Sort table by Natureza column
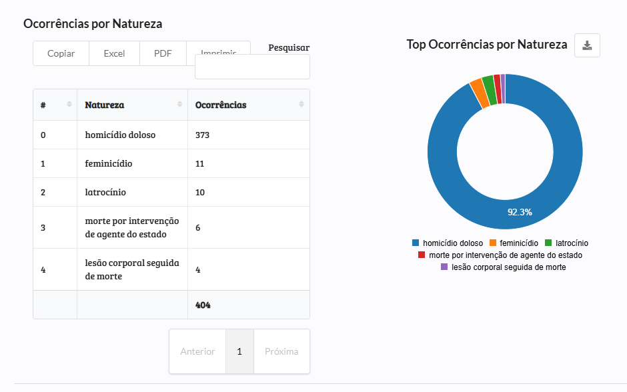This screenshot has width=627, height=392. [x=132, y=105]
